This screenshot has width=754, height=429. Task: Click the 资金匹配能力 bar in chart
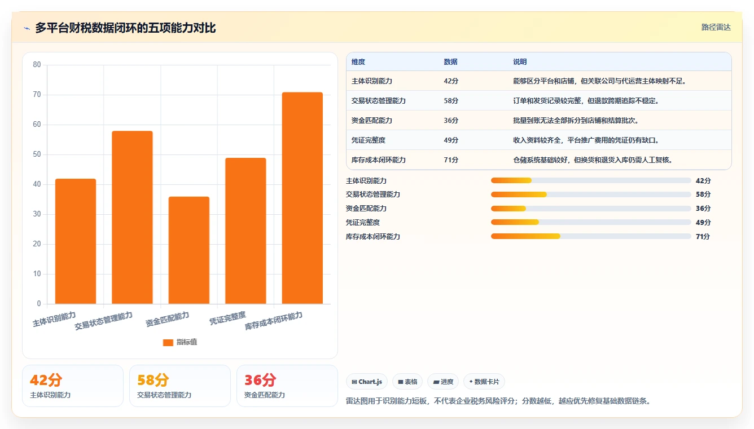[x=189, y=250]
